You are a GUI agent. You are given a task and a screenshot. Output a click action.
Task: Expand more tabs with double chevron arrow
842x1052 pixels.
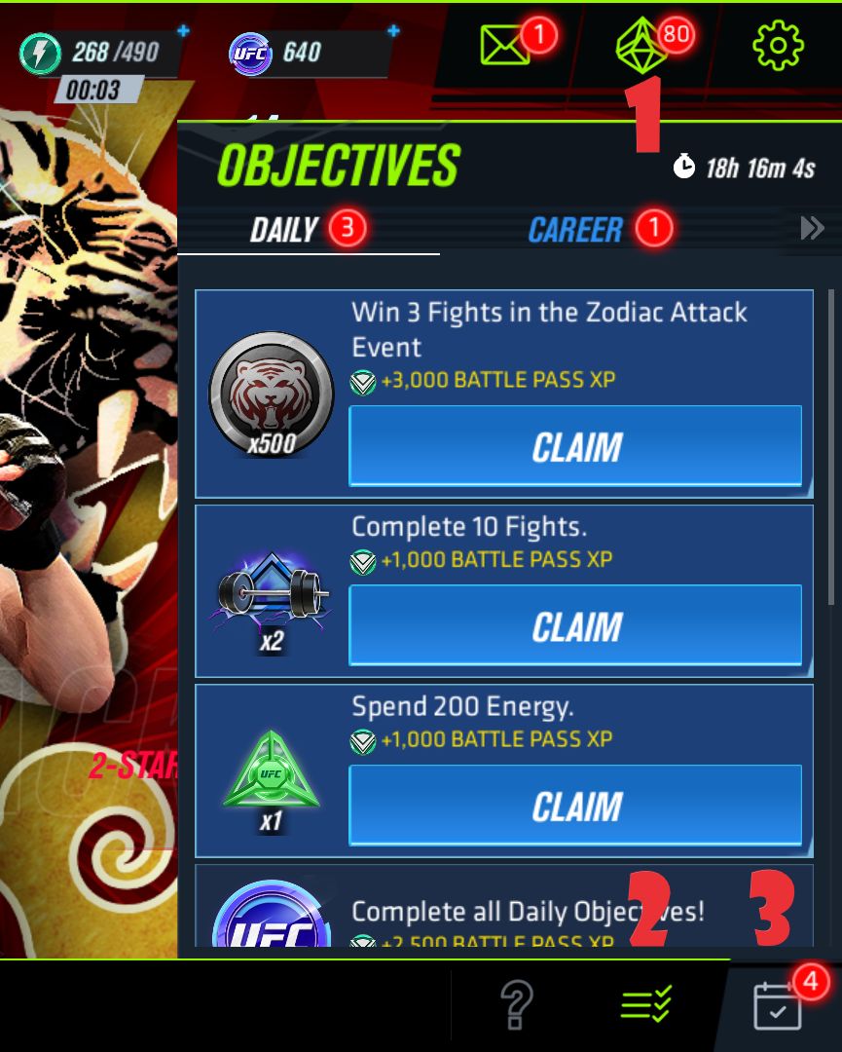(x=812, y=228)
